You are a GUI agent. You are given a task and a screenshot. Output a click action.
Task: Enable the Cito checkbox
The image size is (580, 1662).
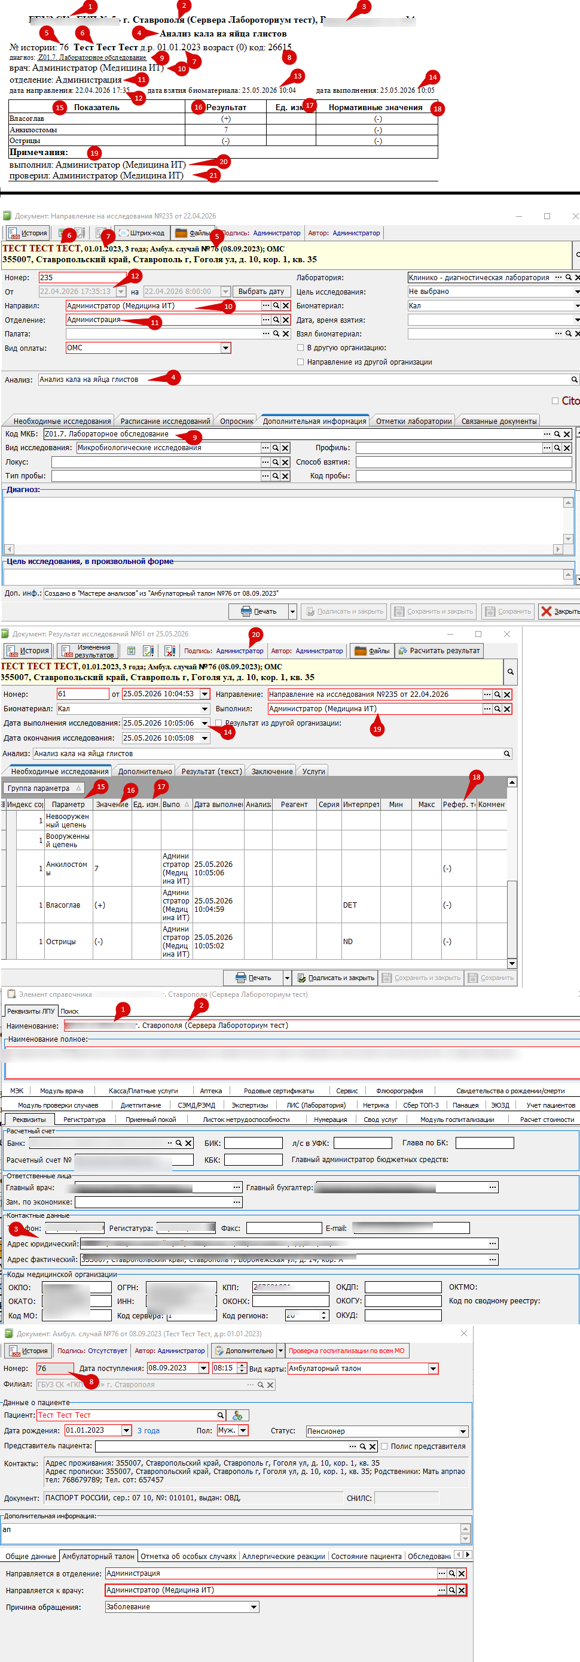[x=555, y=401]
